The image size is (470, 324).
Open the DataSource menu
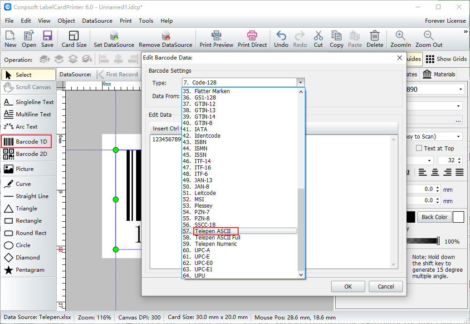tap(97, 21)
